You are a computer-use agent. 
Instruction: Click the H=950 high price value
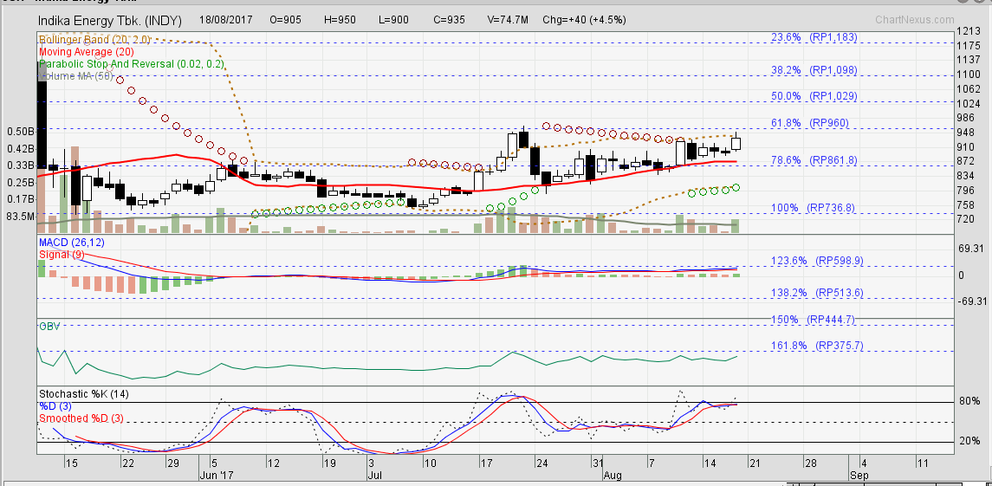(340, 20)
